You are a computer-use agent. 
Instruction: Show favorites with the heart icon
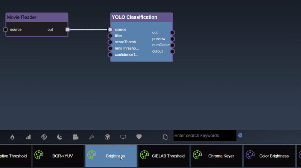(x=139, y=137)
